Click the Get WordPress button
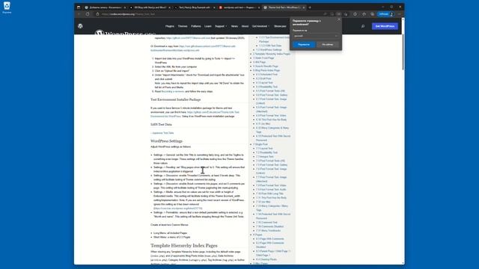479x269 pixels. pyautogui.click(x=385, y=26)
